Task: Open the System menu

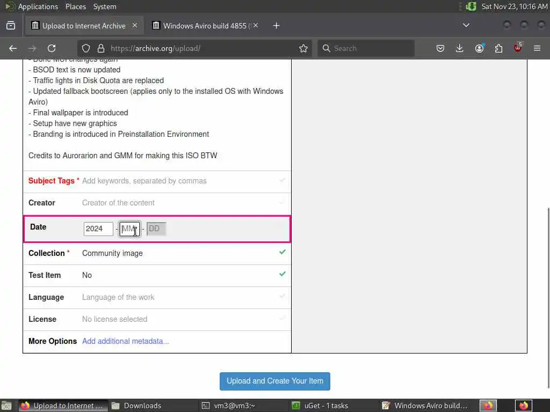Action: coord(105,6)
